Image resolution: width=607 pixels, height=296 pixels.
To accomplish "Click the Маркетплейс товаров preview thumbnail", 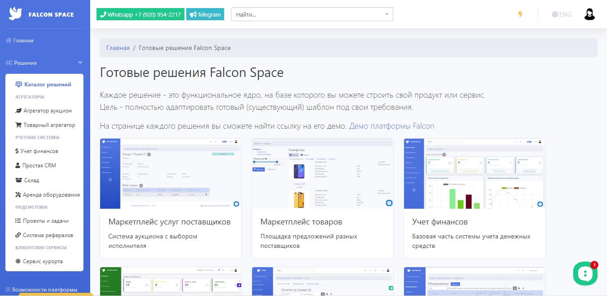I will (322, 174).
